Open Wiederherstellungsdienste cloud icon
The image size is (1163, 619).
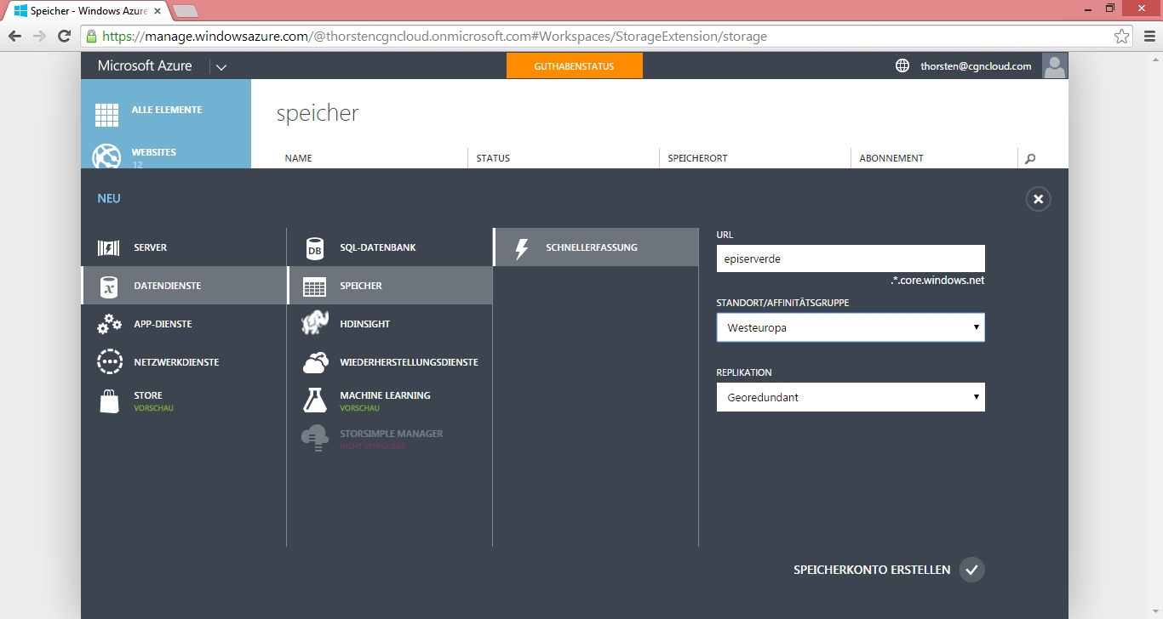pyautogui.click(x=315, y=362)
